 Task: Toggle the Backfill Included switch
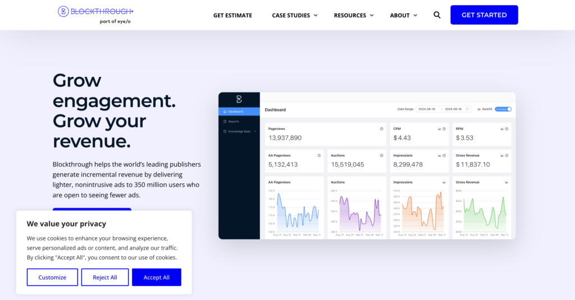[503, 109]
